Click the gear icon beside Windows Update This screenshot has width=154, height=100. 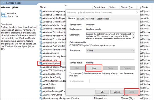41,63
